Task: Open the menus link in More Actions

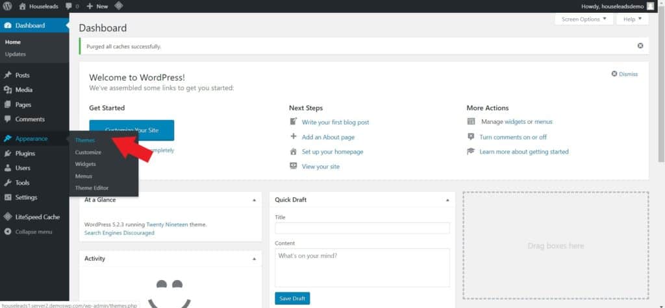Action: point(544,122)
